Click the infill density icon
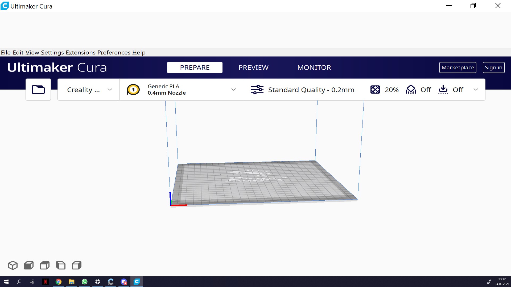 375,90
